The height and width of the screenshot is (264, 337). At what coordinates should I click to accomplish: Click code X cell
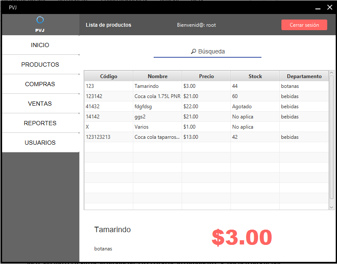[109, 126]
